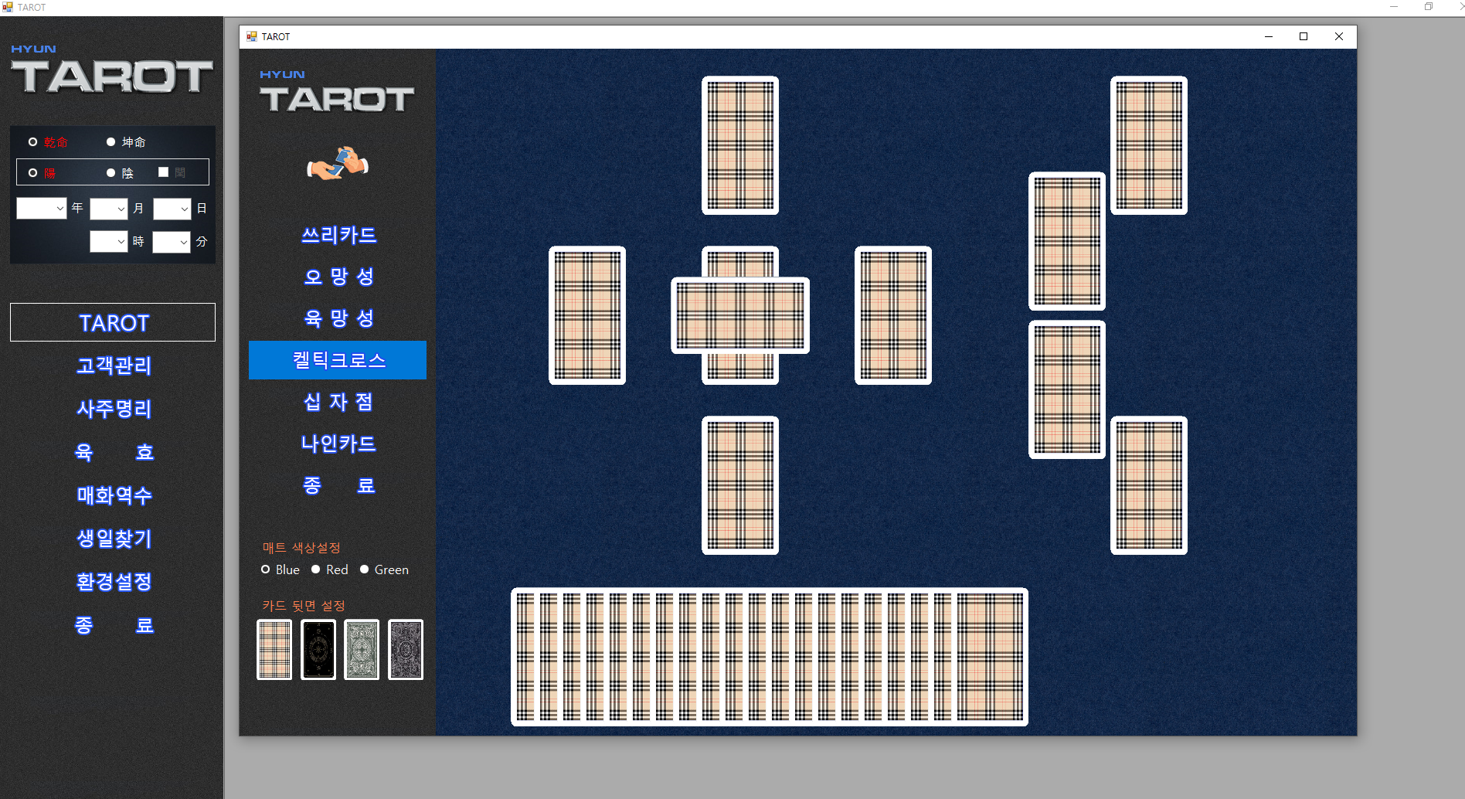Open 매화역수 in main sidebar

pos(113,495)
